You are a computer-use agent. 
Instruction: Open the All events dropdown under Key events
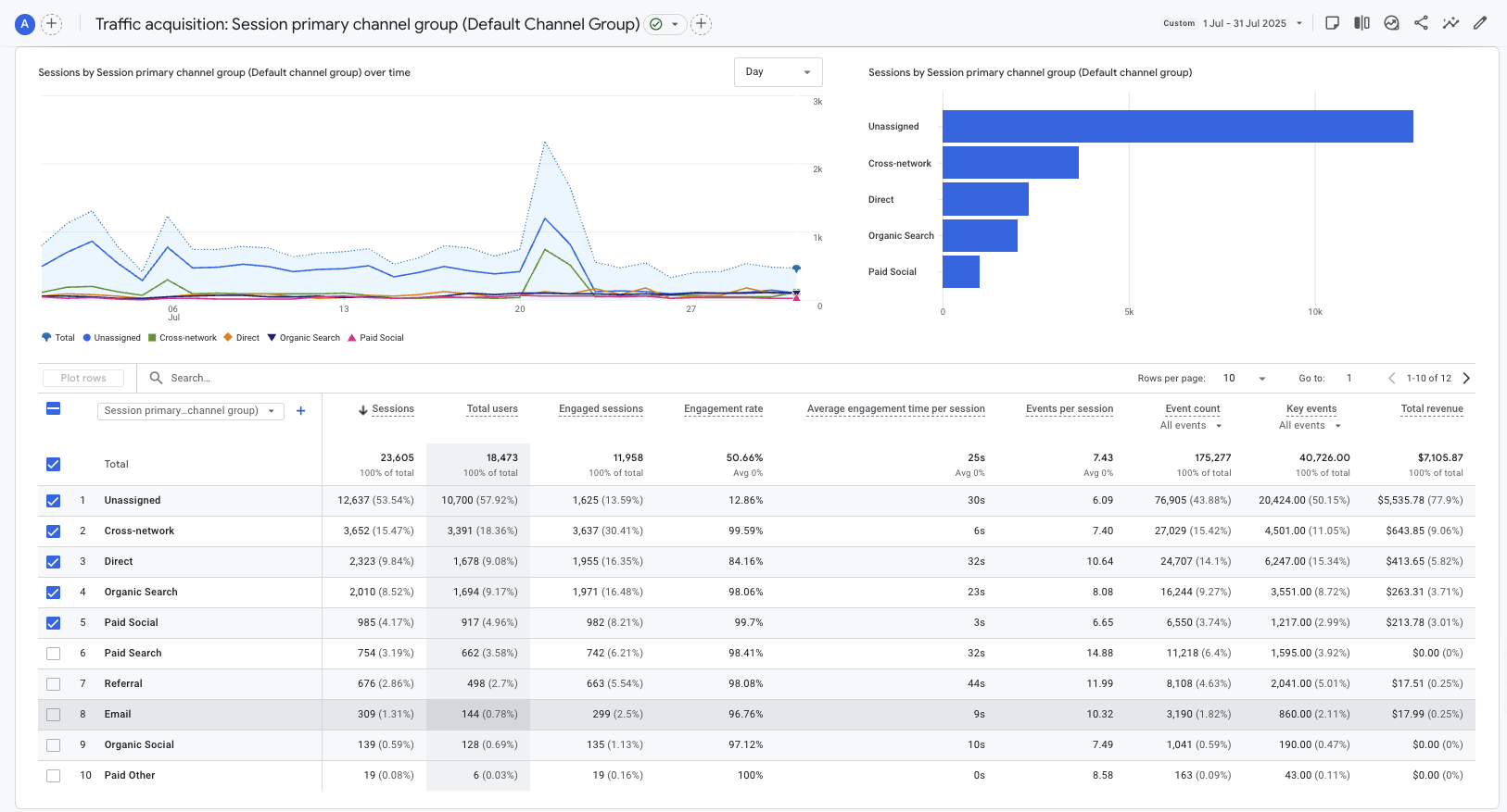1311,426
